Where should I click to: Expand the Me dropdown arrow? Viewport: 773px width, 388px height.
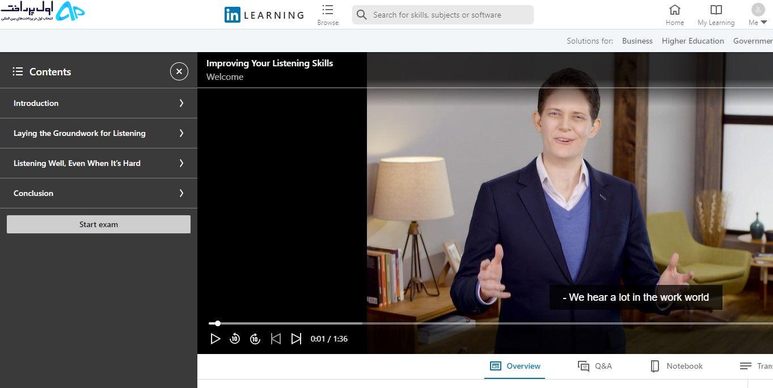coord(764,23)
